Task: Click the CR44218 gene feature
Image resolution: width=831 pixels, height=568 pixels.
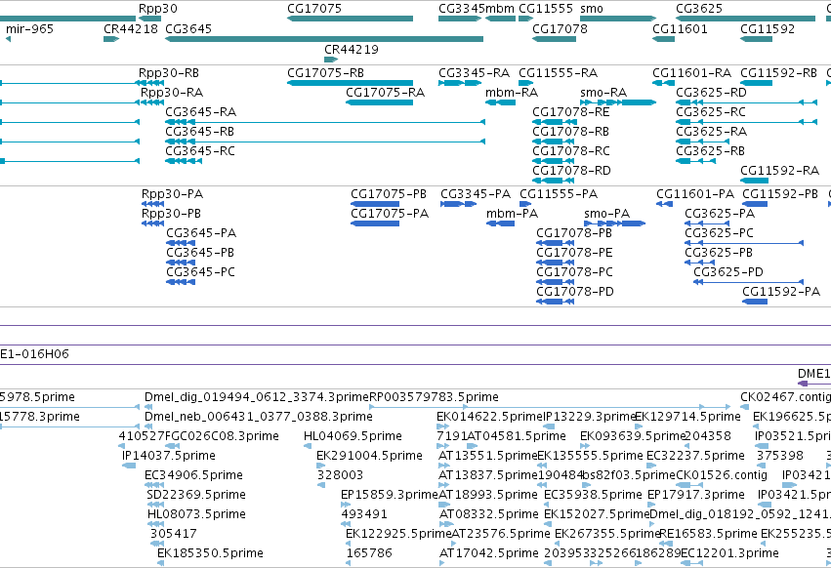Action: (x=111, y=39)
